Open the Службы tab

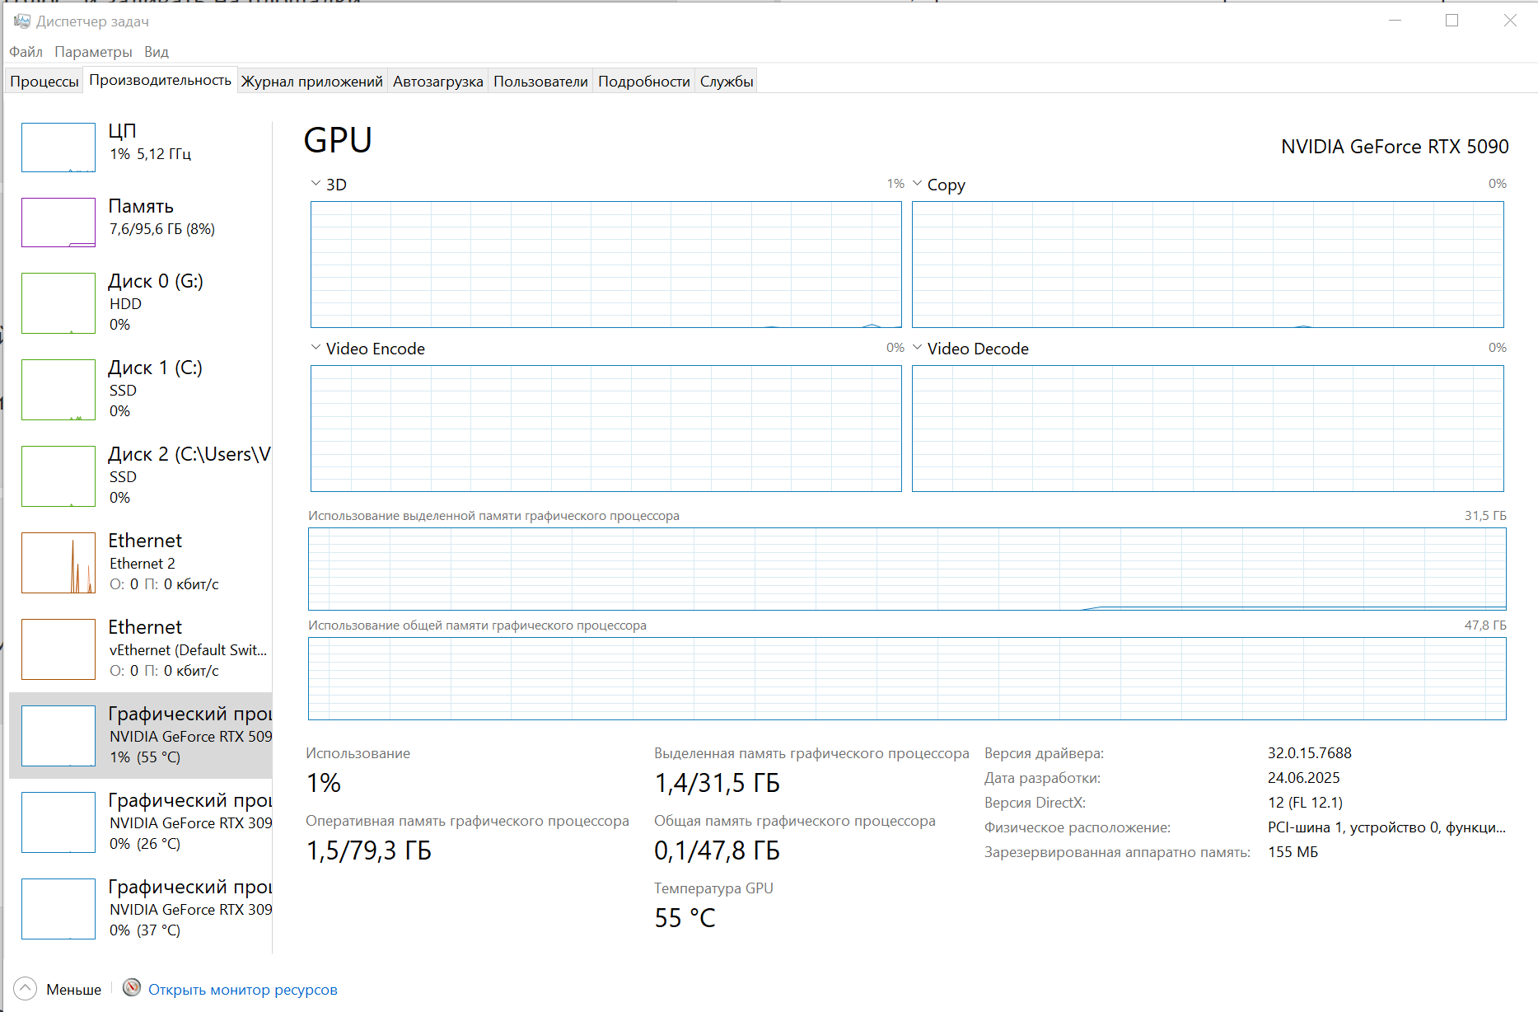click(x=727, y=82)
